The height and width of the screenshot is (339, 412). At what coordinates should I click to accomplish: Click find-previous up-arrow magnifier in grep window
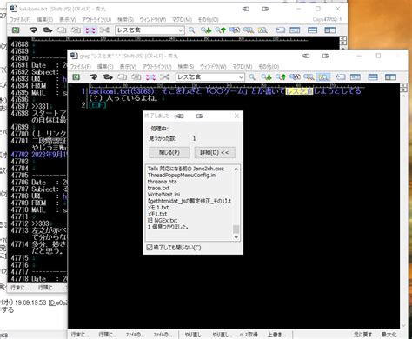click(x=281, y=77)
